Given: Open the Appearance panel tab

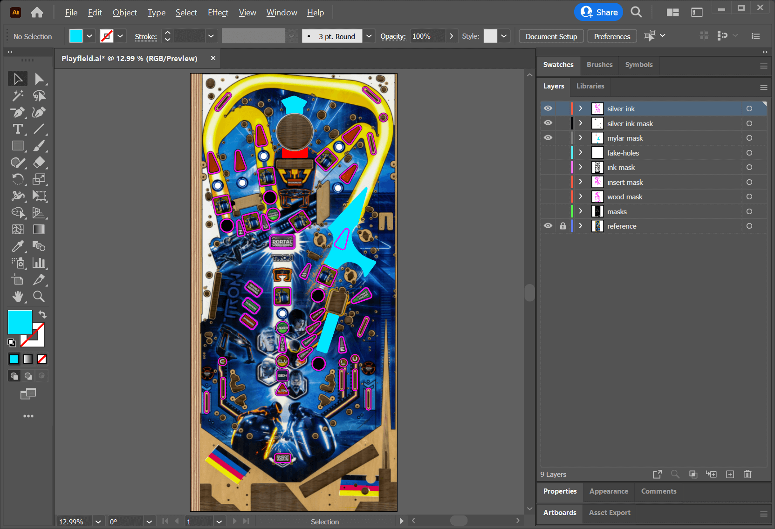Looking at the screenshot, I should point(609,491).
